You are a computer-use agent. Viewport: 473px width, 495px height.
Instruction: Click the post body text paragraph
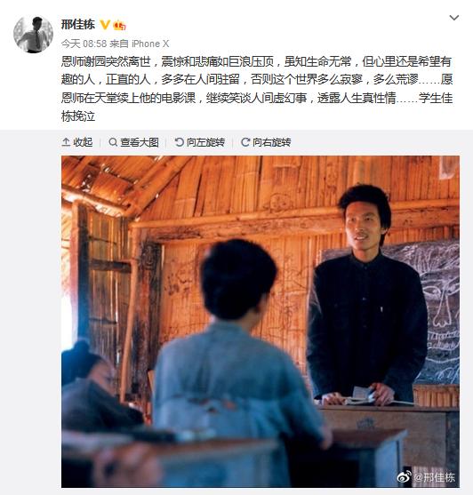pyautogui.click(x=257, y=89)
